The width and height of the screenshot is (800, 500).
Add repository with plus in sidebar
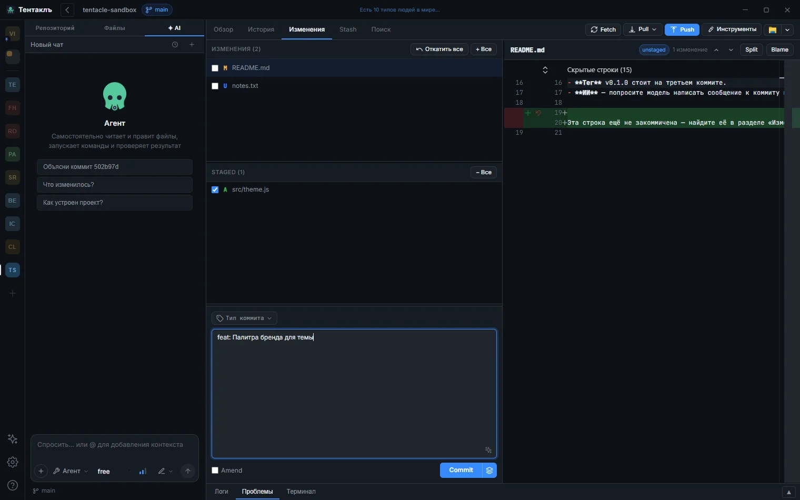[13, 293]
